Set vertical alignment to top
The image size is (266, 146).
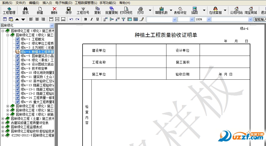point(51,19)
